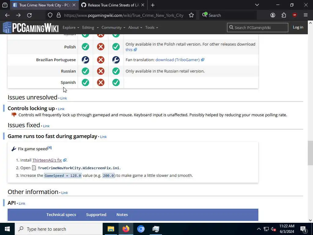The height and width of the screenshot is (235, 313).
Task: Click Brazilian Portuguese subtitles wrench icon
Action: 116,60
